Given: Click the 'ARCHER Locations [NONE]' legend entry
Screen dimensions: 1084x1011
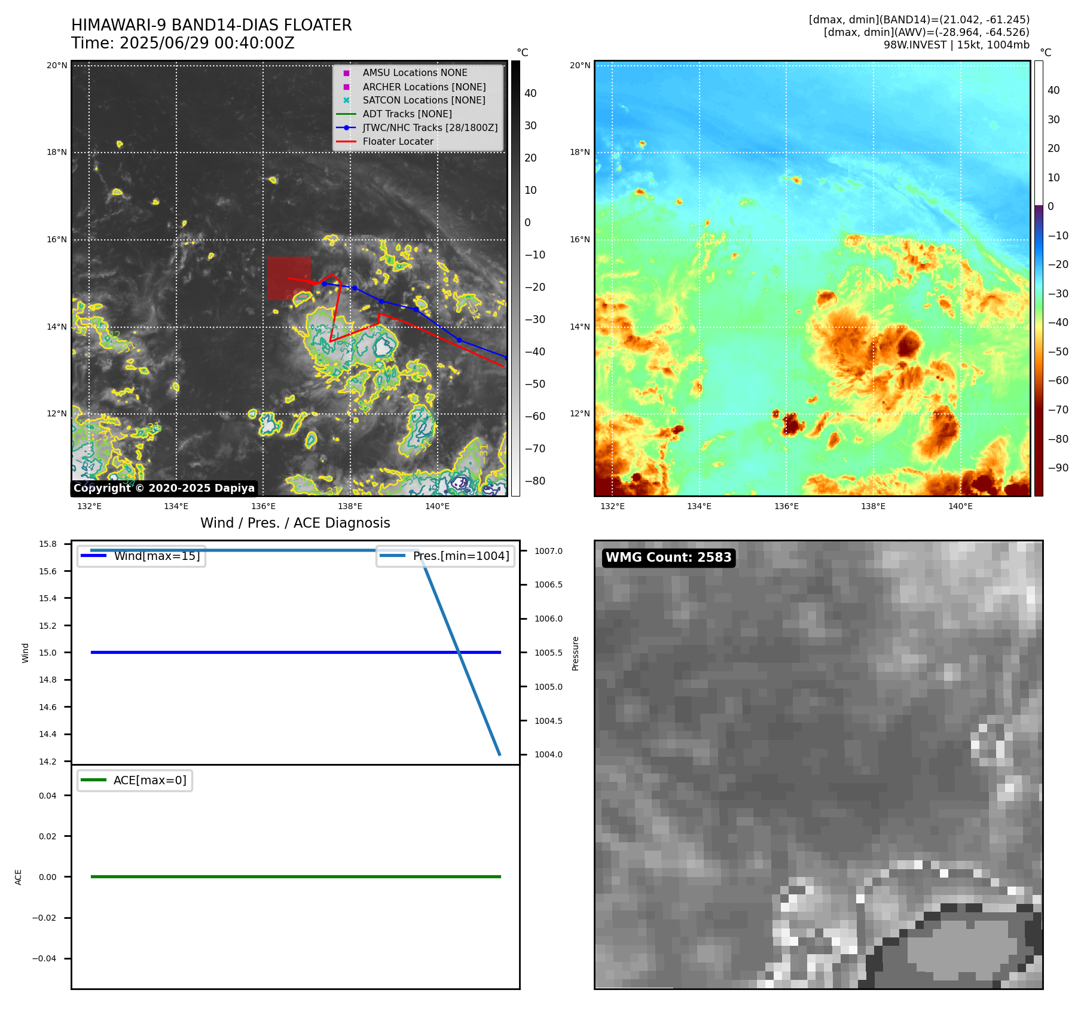Looking at the screenshot, I should click(x=414, y=87).
